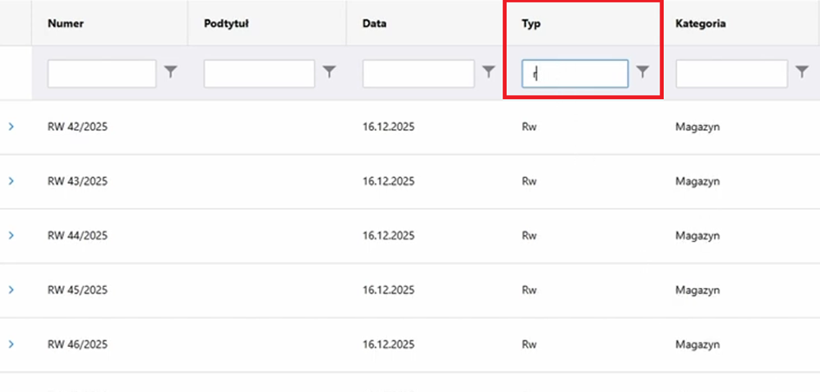Click the filter icon beside Numer field
Viewport: 820px width, 392px height.
(x=171, y=73)
